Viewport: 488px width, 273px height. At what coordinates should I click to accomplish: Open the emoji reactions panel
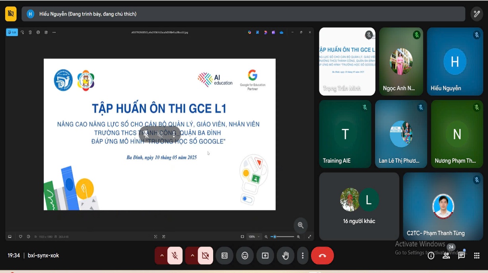pos(245,256)
